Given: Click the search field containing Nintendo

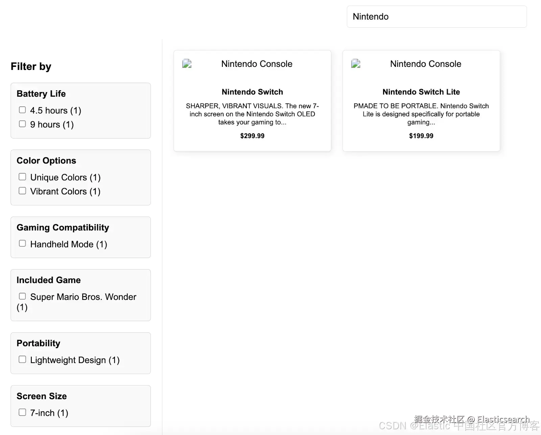Looking at the screenshot, I should (437, 17).
